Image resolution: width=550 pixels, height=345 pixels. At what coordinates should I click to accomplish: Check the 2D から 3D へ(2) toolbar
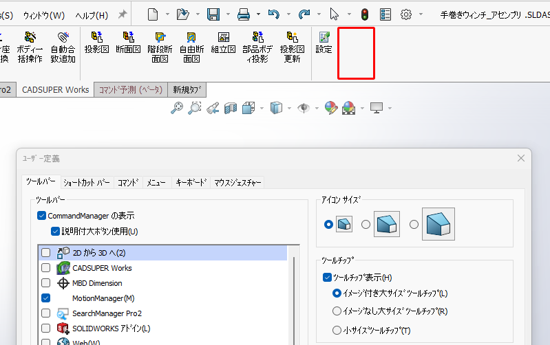tap(45, 252)
